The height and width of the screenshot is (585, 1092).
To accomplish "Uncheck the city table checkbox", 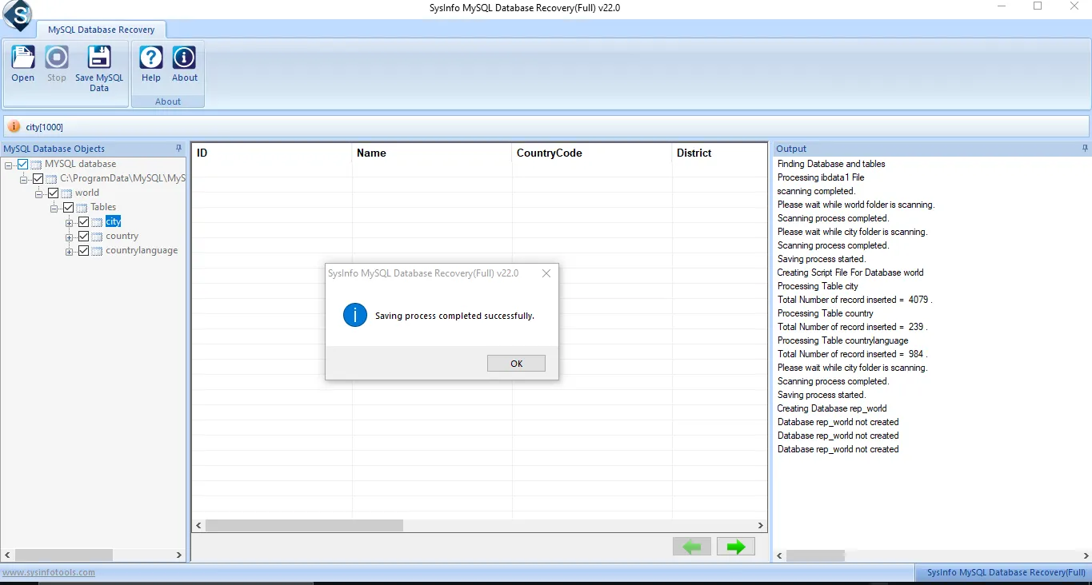I will 83,221.
